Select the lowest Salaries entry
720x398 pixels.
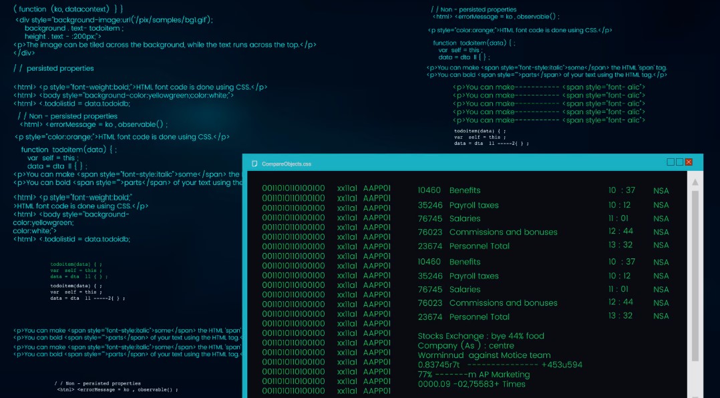(465, 290)
